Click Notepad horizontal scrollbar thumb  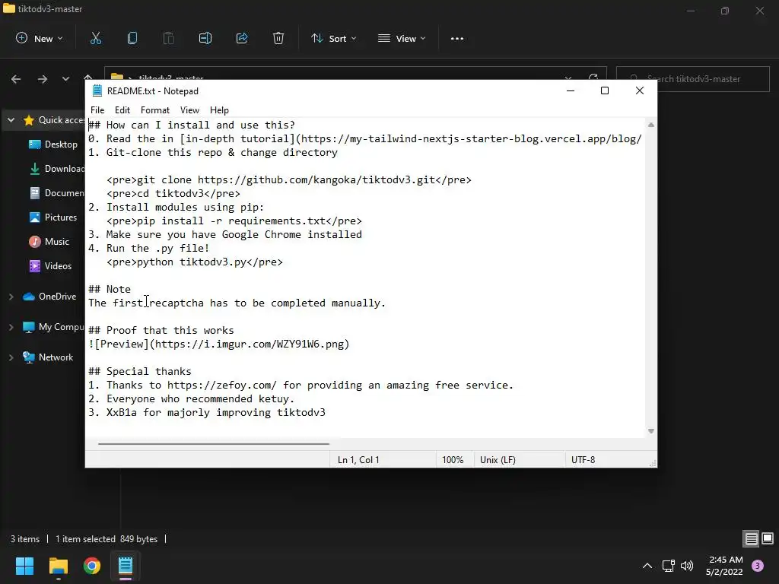click(214, 444)
